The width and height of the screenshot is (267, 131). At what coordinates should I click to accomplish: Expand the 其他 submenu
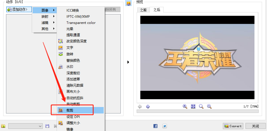(45, 29)
